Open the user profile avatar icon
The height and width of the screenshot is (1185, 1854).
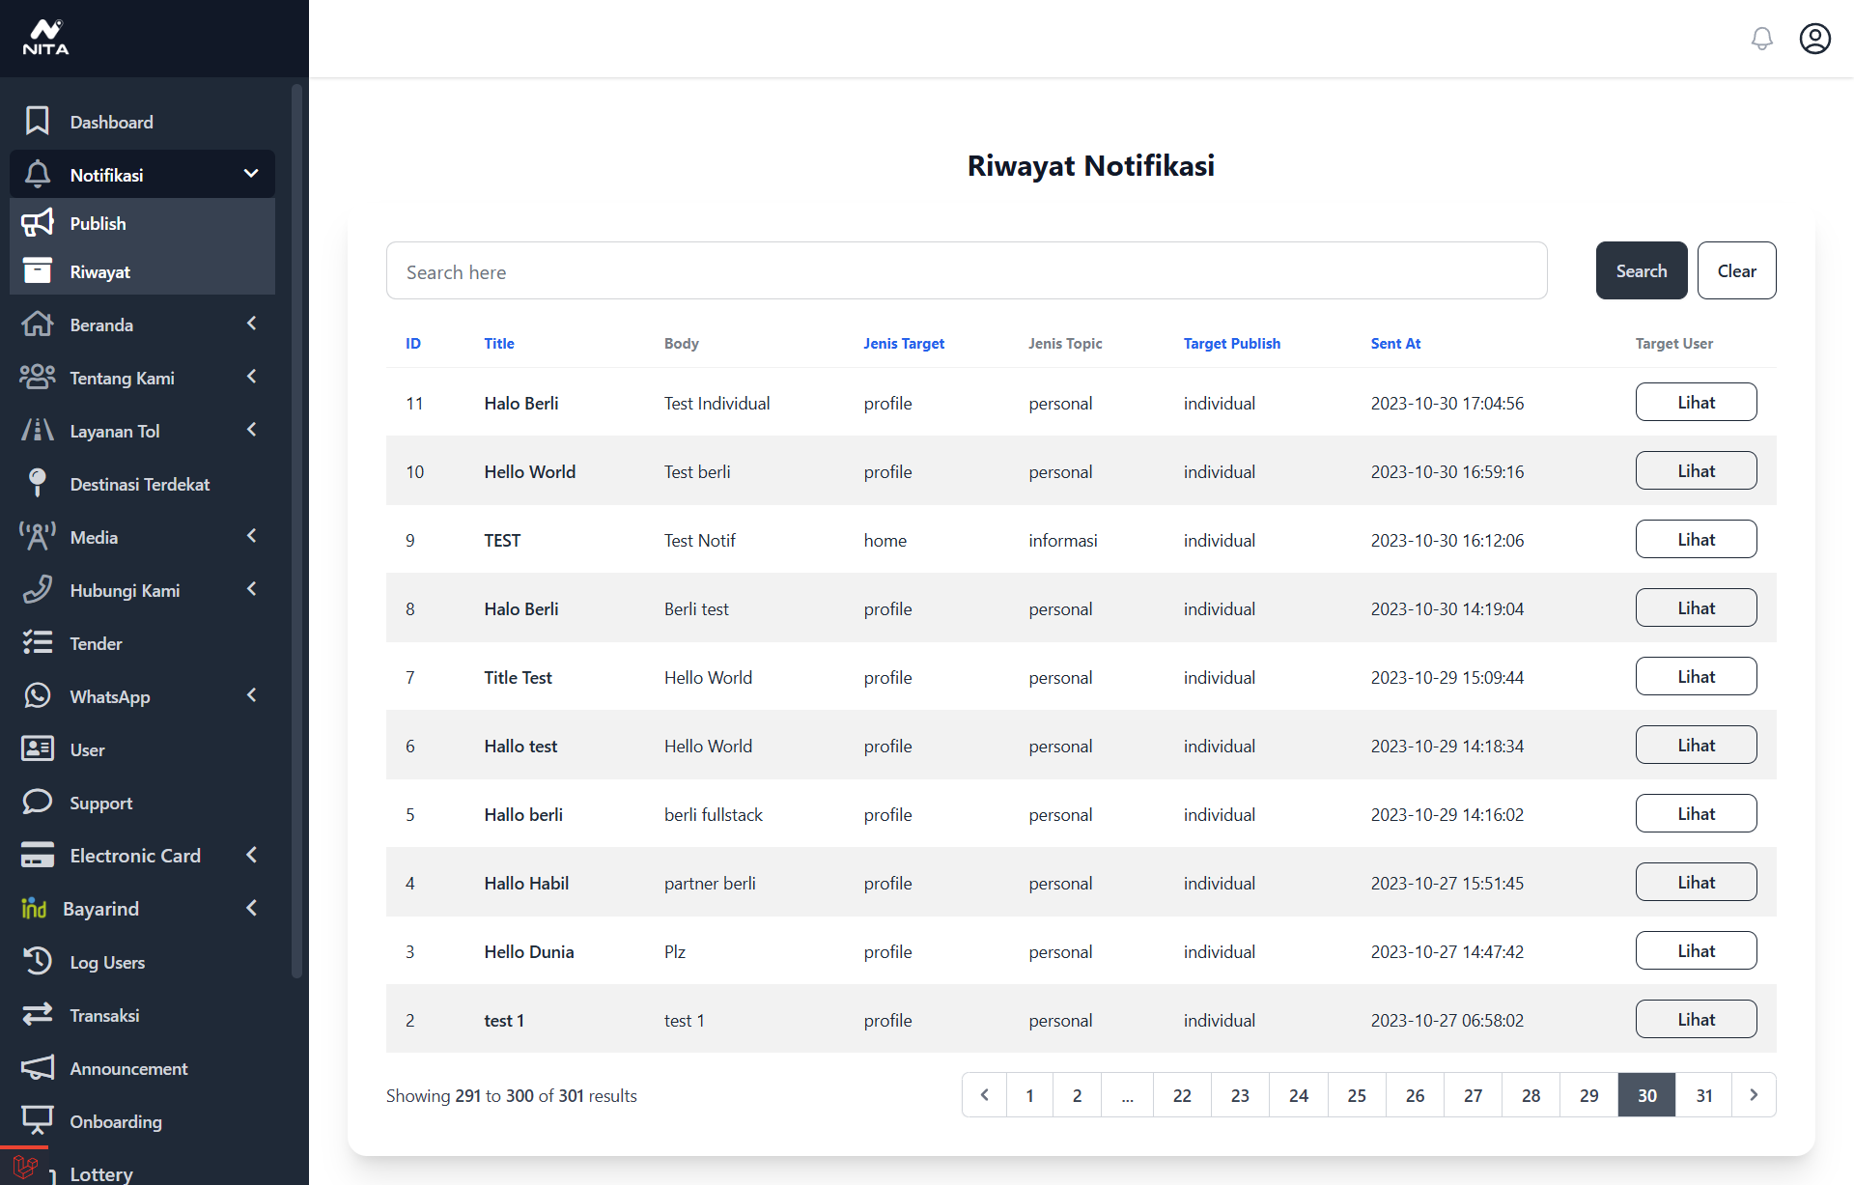pyautogui.click(x=1814, y=39)
